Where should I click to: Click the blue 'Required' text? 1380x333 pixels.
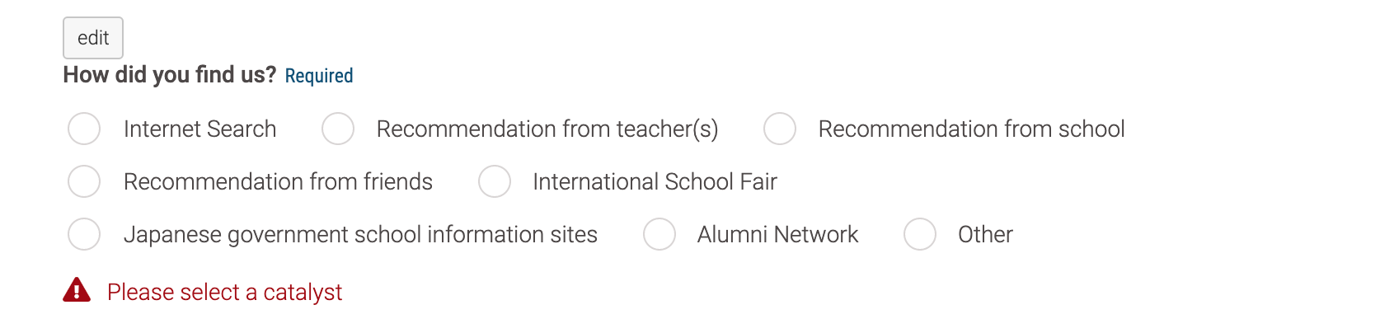319,76
